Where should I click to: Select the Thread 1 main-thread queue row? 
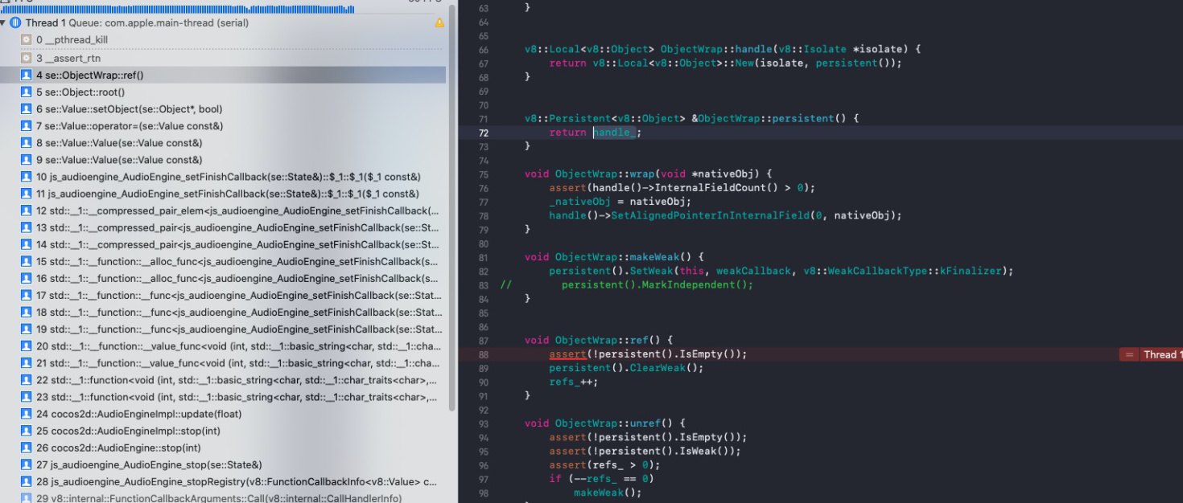[x=223, y=23]
